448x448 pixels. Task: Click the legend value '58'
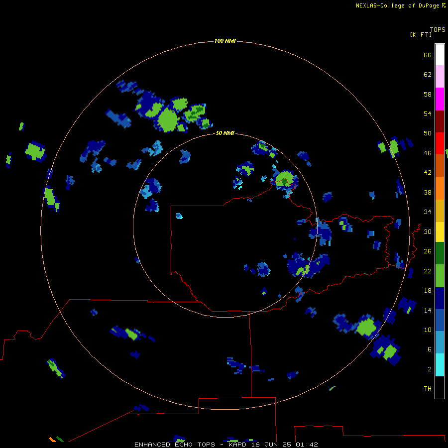(x=428, y=95)
